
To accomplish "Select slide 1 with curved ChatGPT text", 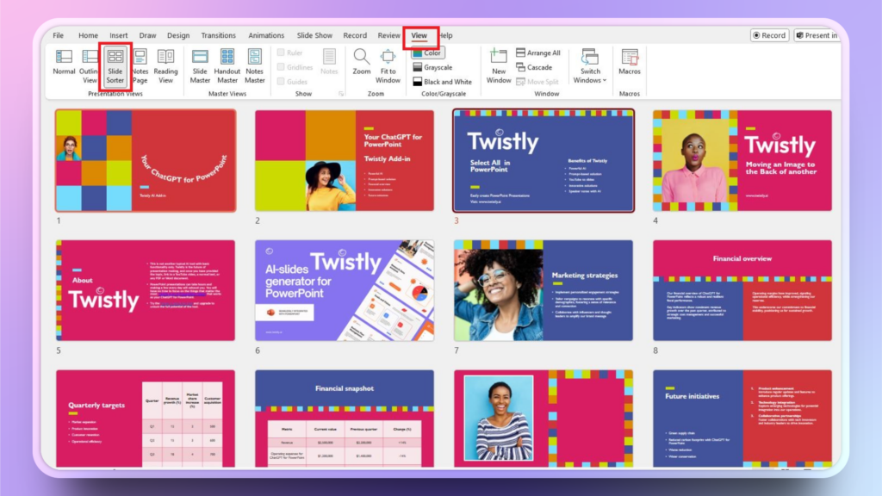I will coord(146,161).
